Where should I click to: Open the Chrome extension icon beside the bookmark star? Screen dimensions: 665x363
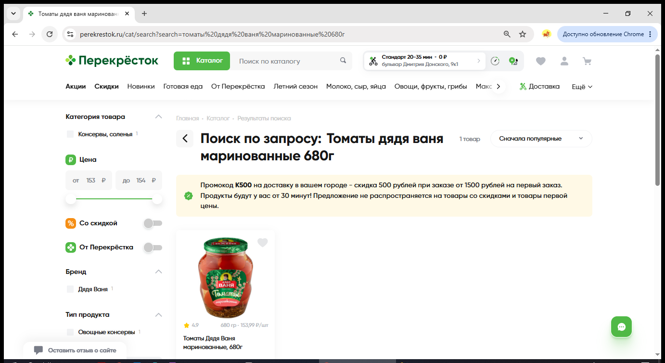(x=546, y=34)
